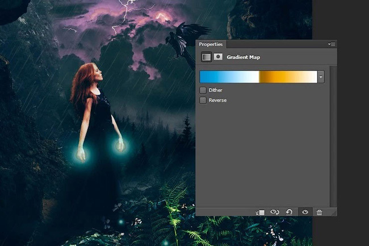Screen dimensions: 369x246
Task: Click the Properties panel vertical scrollbar
Action: (x=333, y=136)
